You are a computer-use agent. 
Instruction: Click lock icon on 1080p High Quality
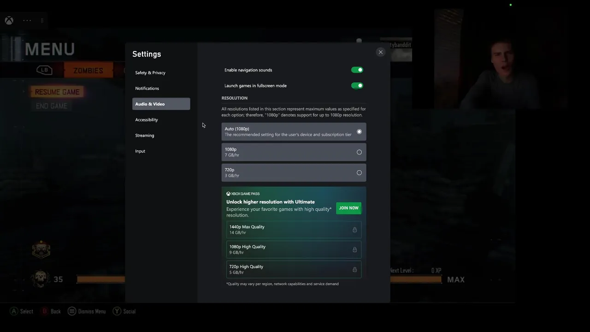(354, 249)
